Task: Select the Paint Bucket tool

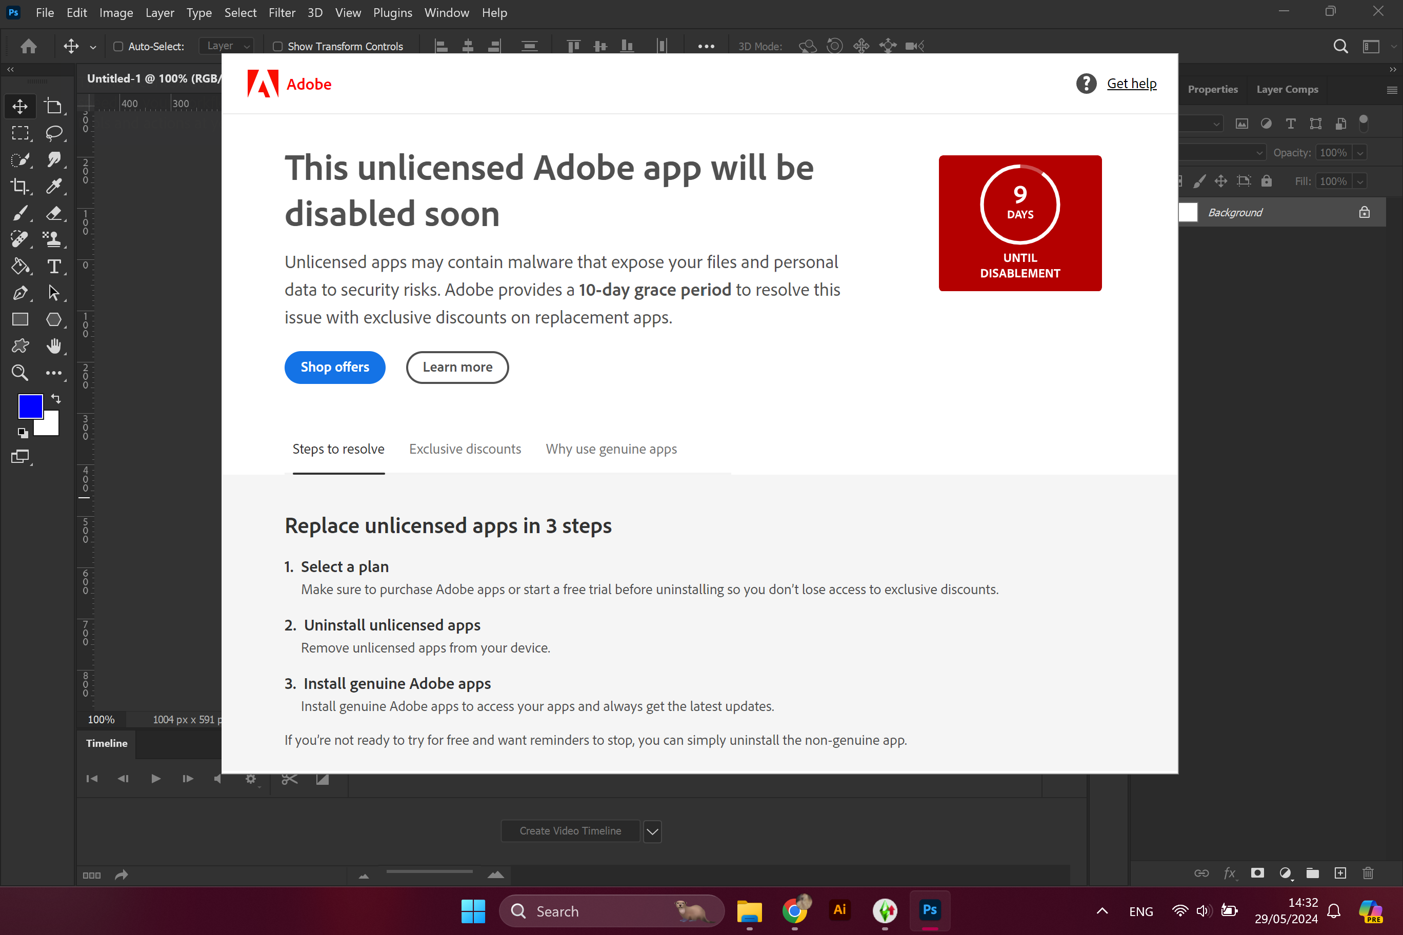Action: coord(21,267)
